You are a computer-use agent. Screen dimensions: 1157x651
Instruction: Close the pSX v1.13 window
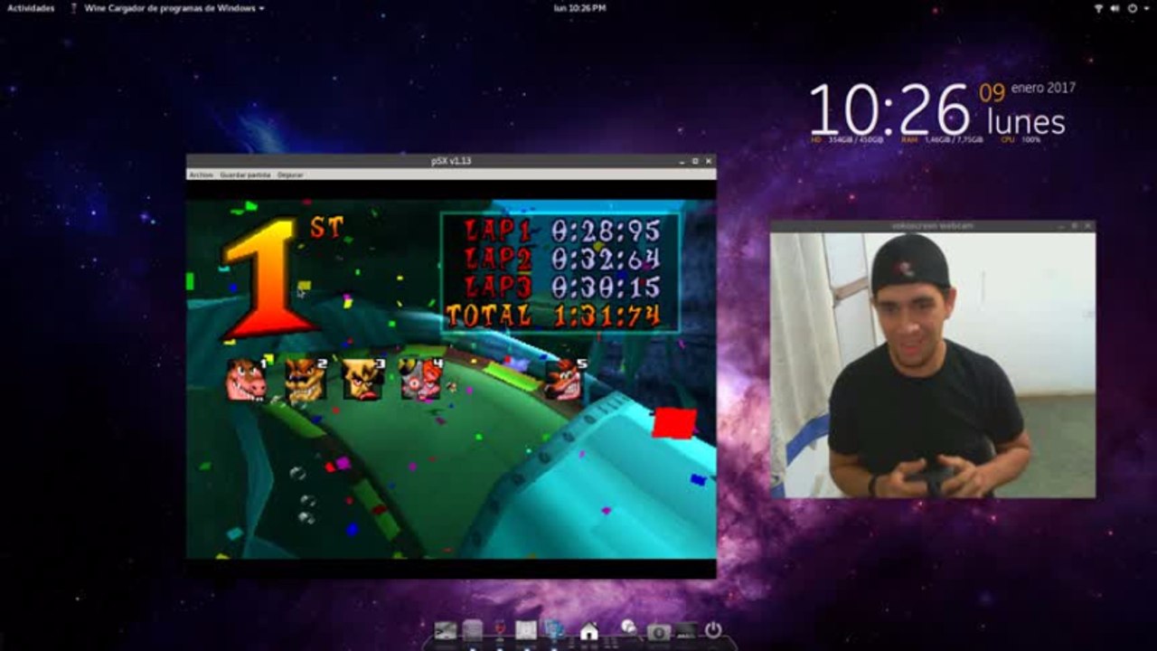point(709,161)
